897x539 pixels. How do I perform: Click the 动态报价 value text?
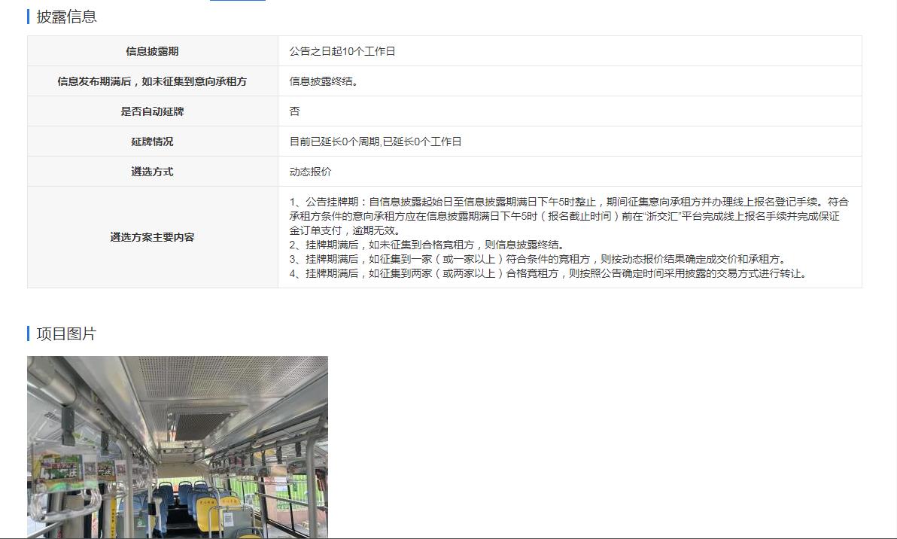(x=310, y=172)
